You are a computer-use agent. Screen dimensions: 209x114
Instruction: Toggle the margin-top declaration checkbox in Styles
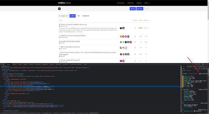(x=183, y=76)
